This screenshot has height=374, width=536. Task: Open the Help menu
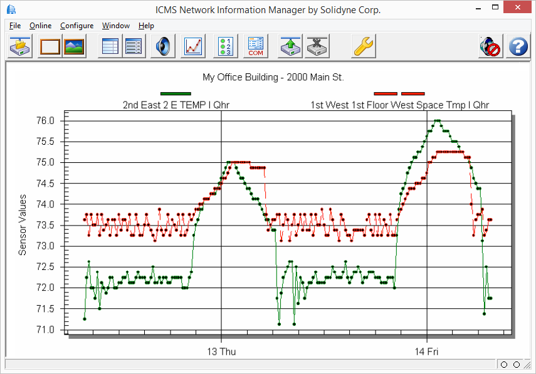tap(146, 26)
